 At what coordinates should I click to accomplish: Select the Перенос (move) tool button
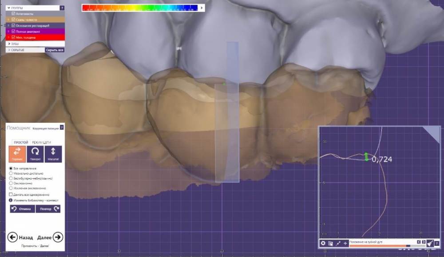[17, 153]
